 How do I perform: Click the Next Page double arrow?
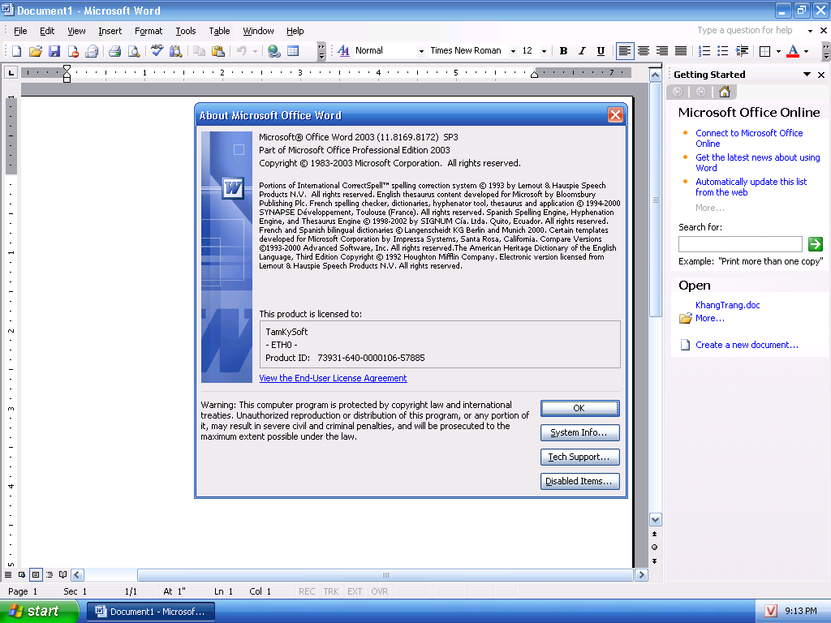pyautogui.click(x=655, y=561)
